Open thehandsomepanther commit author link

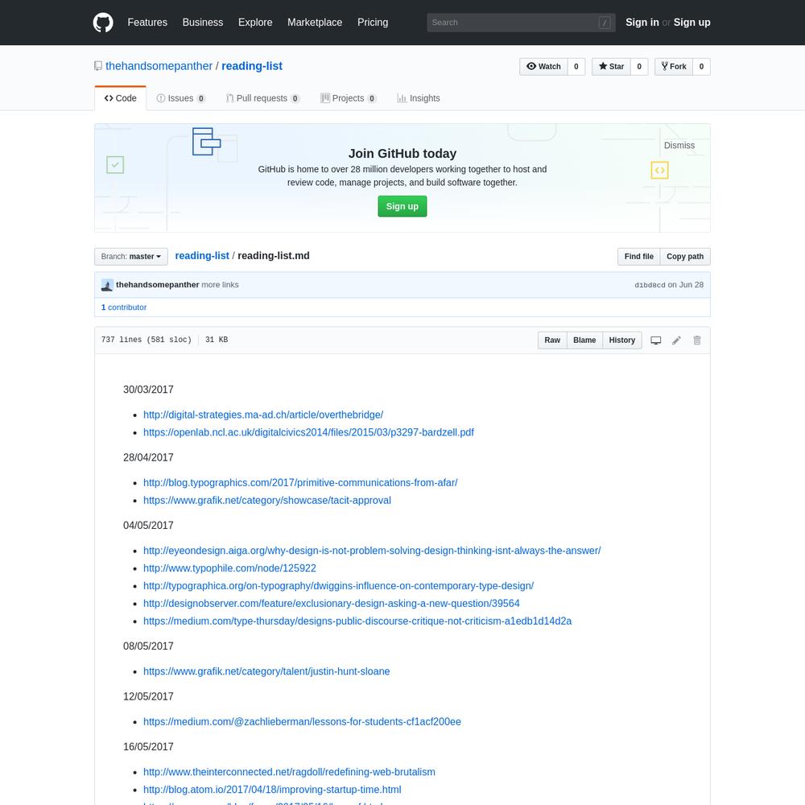coord(158,285)
